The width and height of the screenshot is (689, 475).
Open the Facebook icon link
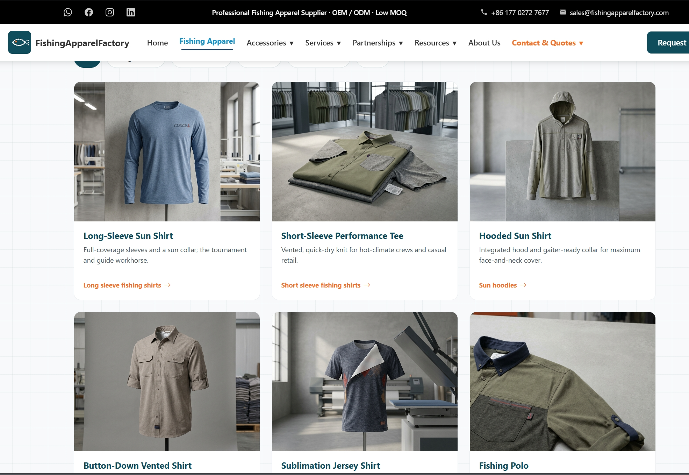(x=89, y=12)
